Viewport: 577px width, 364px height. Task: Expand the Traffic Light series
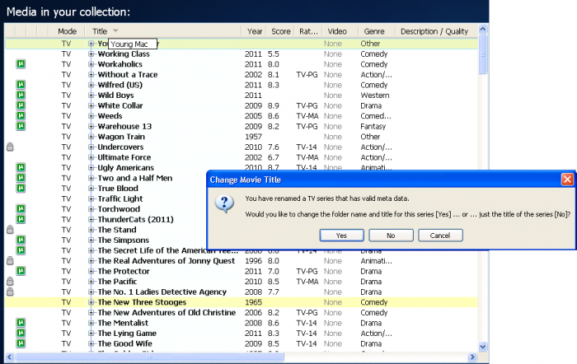coord(91,198)
